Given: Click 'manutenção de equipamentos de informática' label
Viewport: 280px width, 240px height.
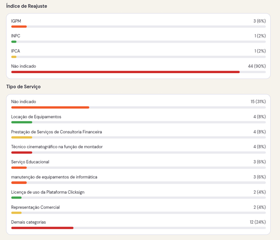Looking at the screenshot, I should [54, 177].
